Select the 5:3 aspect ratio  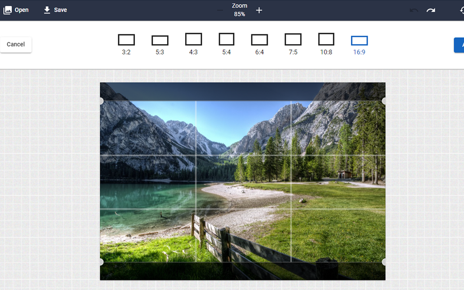[x=160, y=45]
